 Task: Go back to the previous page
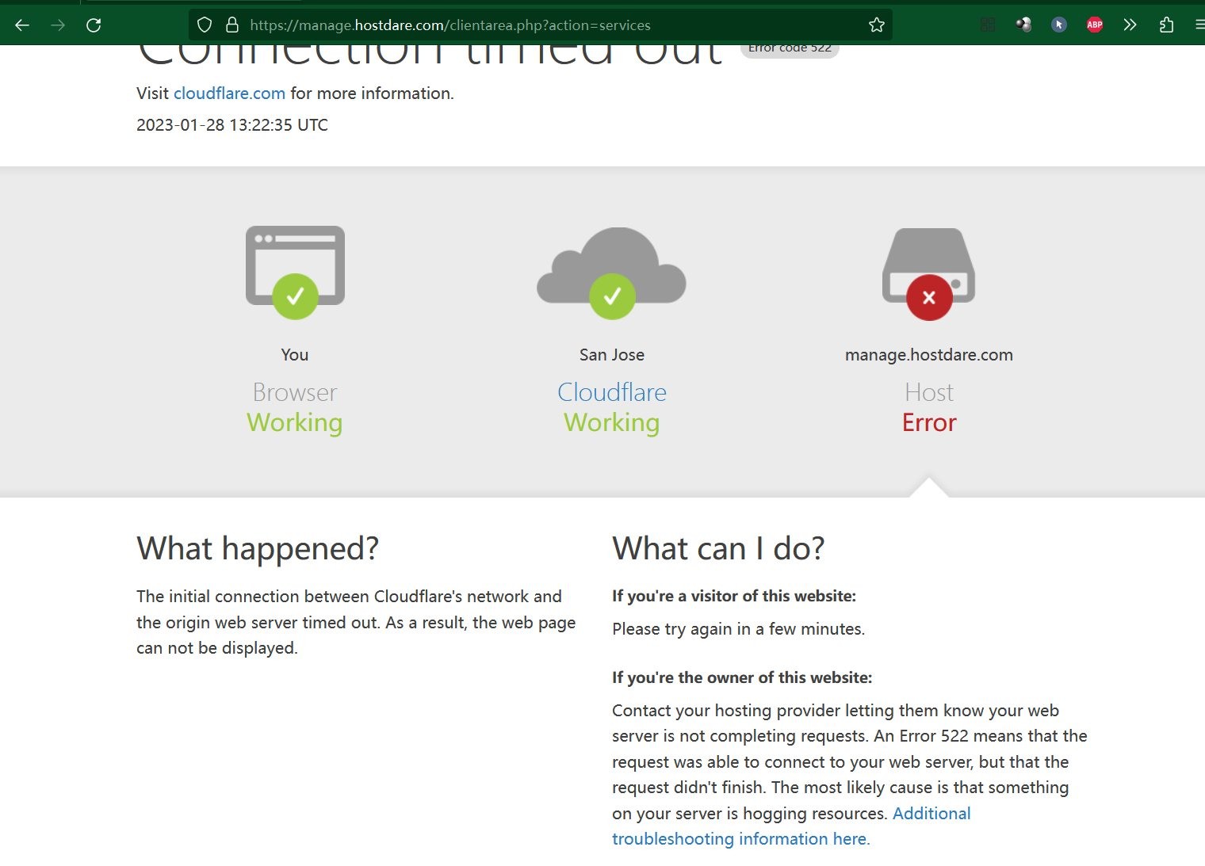[x=22, y=25]
